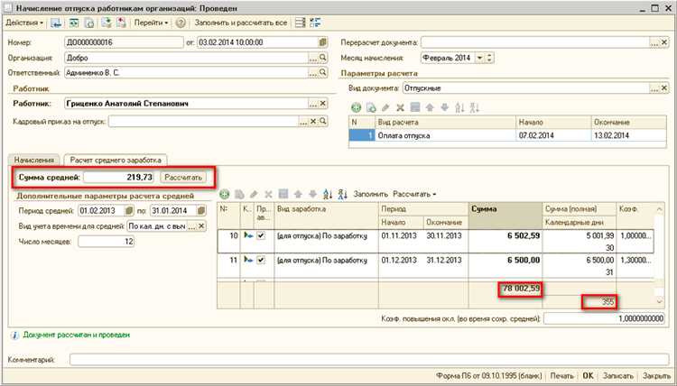Click ellipsis select button for Вид документа
Screen dimensions: 677x386
pos(652,88)
